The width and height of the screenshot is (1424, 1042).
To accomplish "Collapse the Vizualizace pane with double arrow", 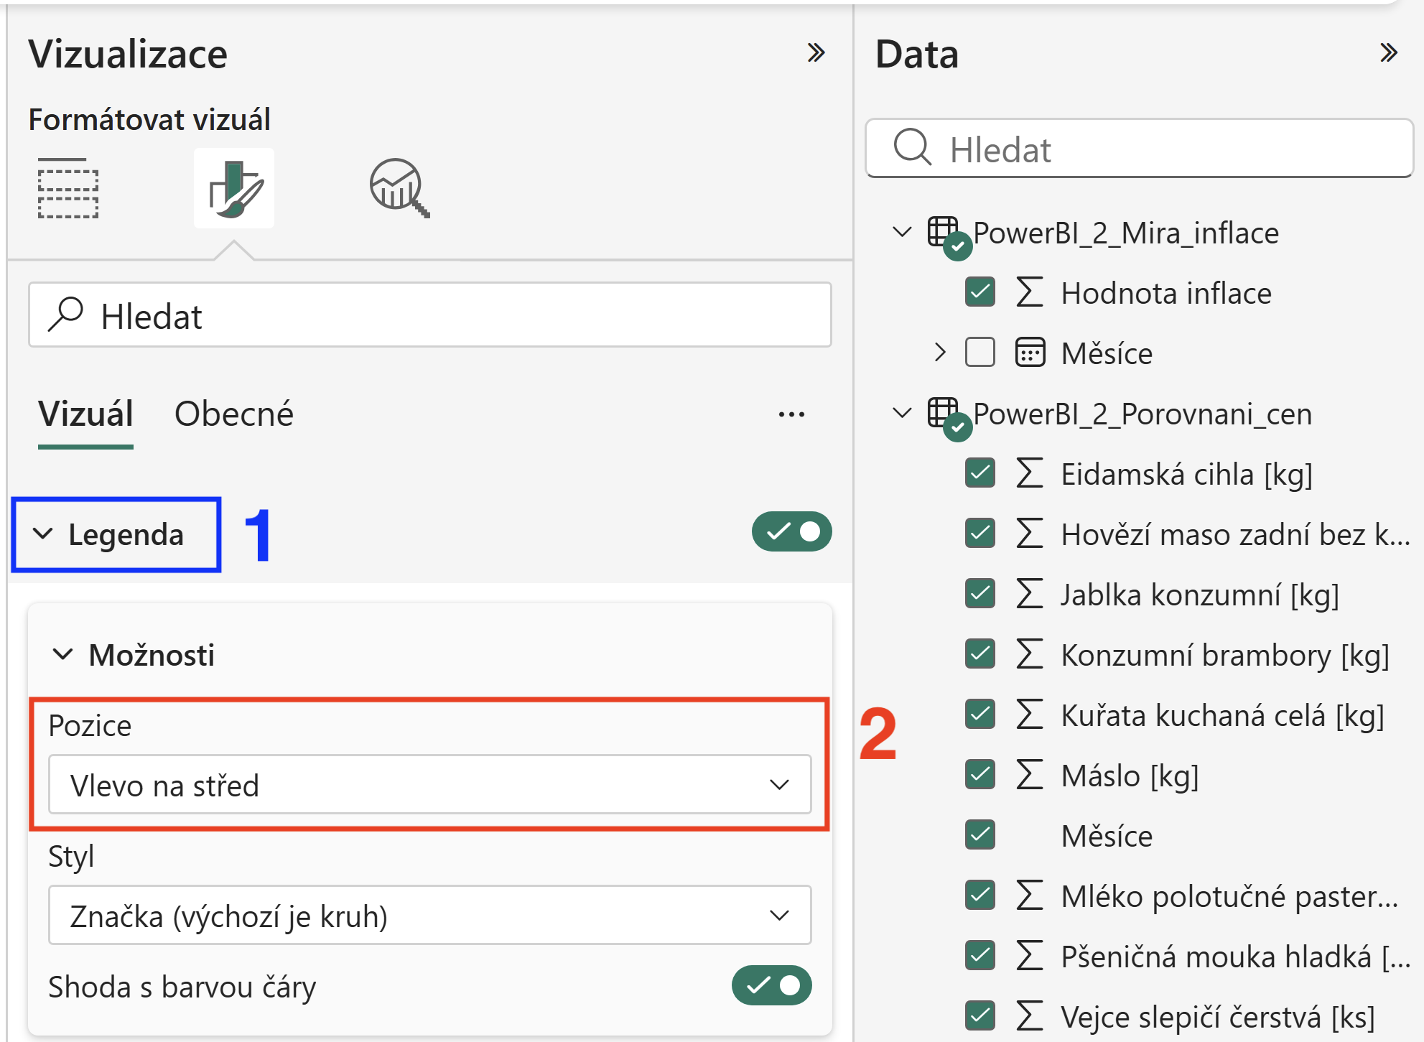I will pos(816,52).
